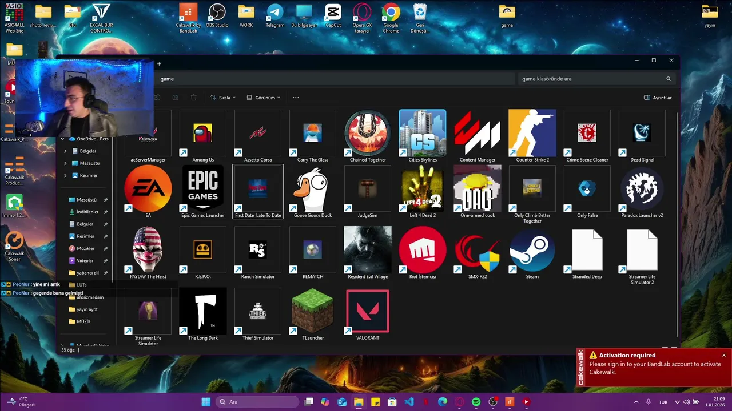Select Paradox Launcher v2 icon

click(642, 189)
